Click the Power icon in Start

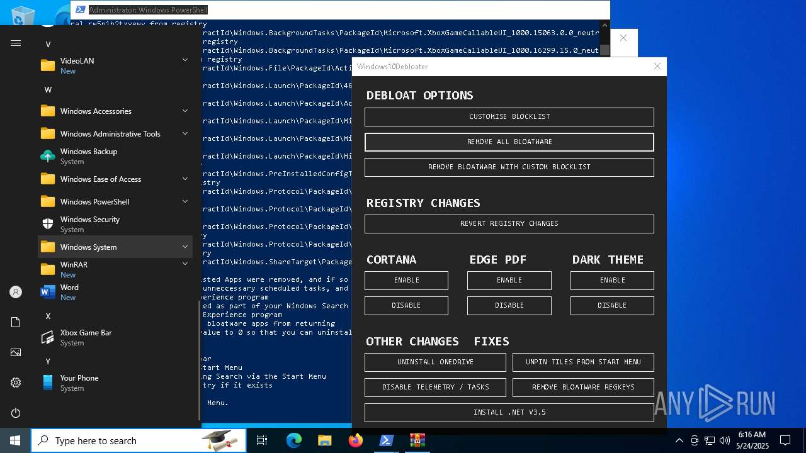point(16,413)
